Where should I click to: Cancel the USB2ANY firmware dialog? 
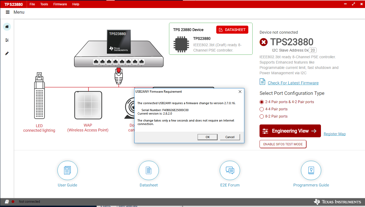pos(230,137)
